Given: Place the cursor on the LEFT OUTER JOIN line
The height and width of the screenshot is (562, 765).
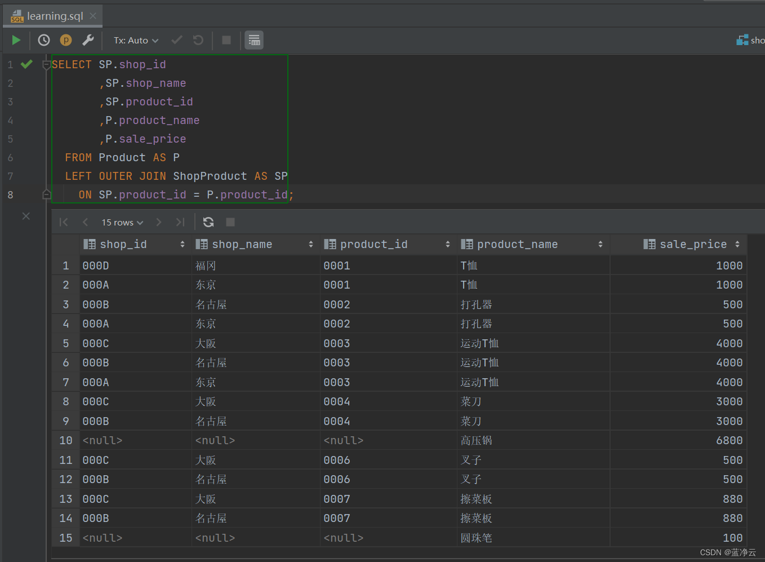Looking at the screenshot, I should coord(176,176).
